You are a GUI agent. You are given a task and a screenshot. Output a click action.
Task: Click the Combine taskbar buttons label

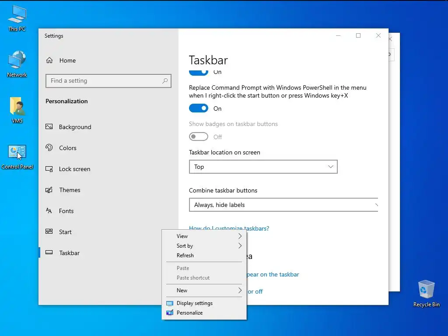pyautogui.click(x=223, y=190)
